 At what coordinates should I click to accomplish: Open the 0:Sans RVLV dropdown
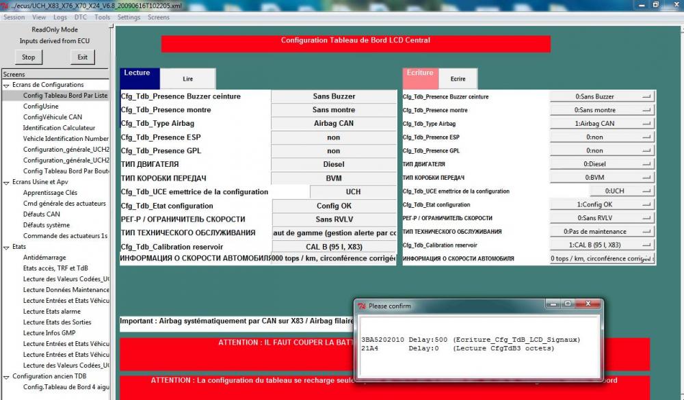(x=602, y=217)
